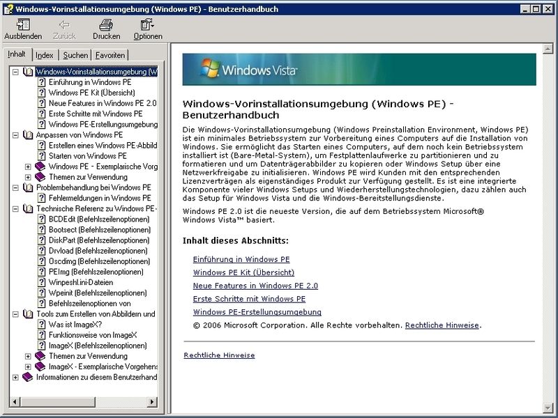The width and height of the screenshot is (558, 418).
Task: Expand the Themen zur Verwendung tree node
Action: pyautogui.click(x=28, y=176)
